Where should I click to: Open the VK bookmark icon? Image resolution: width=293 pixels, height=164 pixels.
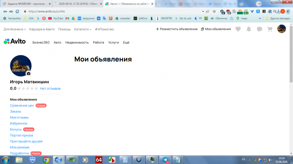tap(98, 18)
